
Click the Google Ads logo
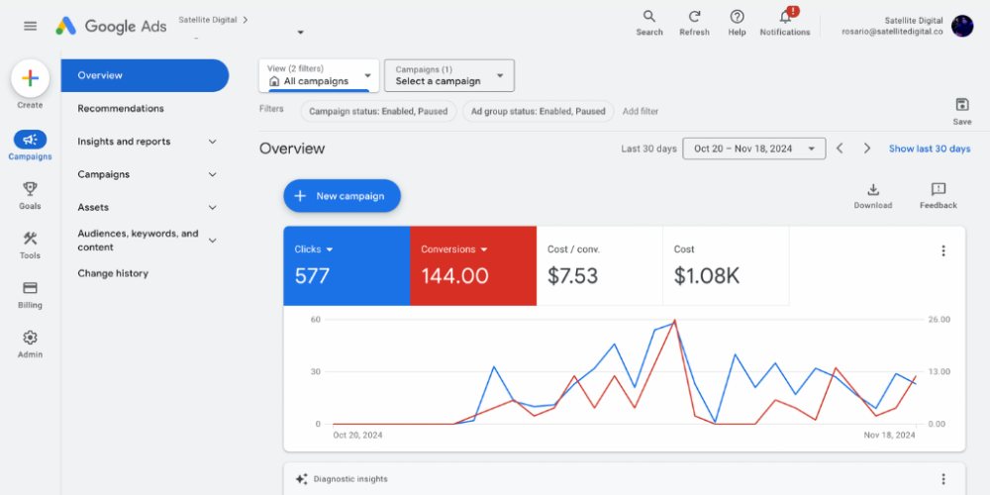click(111, 26)
